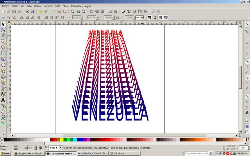Click the New document icon
This screenshot has height=156, width=250.
tap(3, 11)
